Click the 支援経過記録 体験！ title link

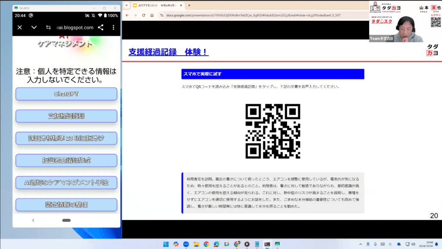168,52
